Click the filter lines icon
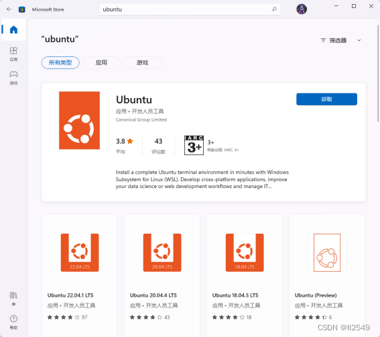 pyautogui.click(x=323, y=40)
